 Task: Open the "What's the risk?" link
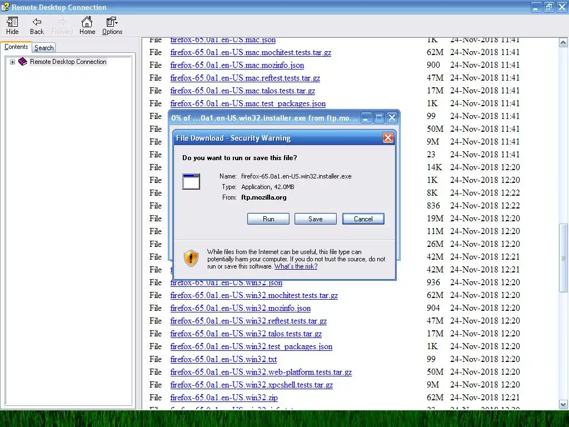(296, 266)
